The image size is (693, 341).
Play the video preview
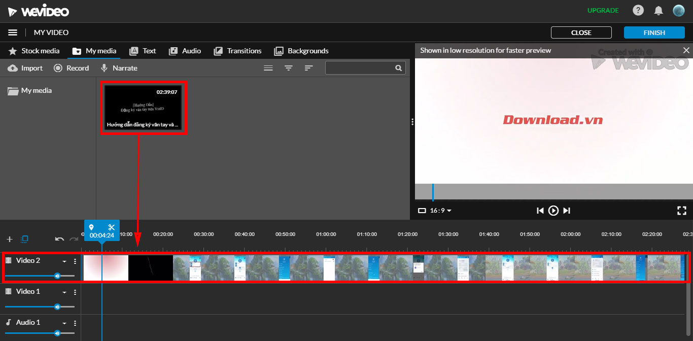click(x=553, y=211)
